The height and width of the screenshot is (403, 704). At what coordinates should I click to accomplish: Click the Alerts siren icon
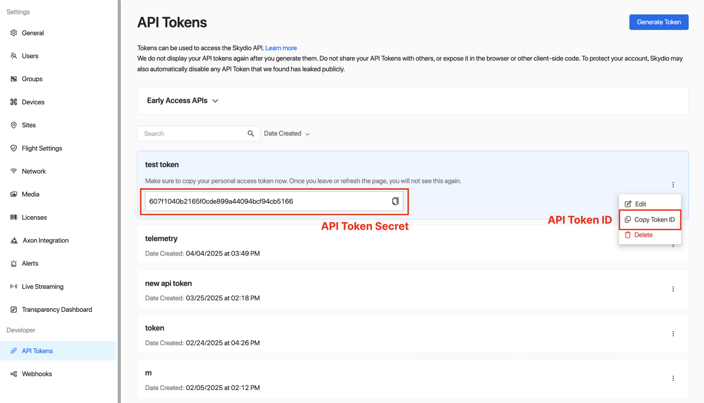pyautogui.click(x=14, y=263)
